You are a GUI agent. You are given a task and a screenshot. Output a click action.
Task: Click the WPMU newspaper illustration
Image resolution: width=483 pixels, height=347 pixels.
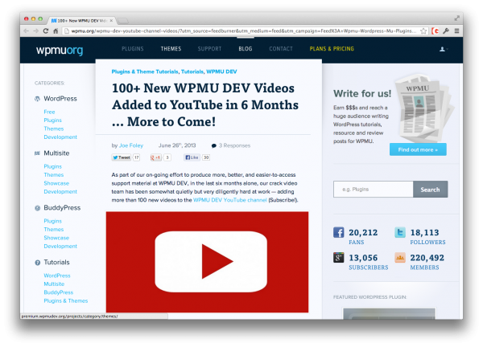click(423, 108)
